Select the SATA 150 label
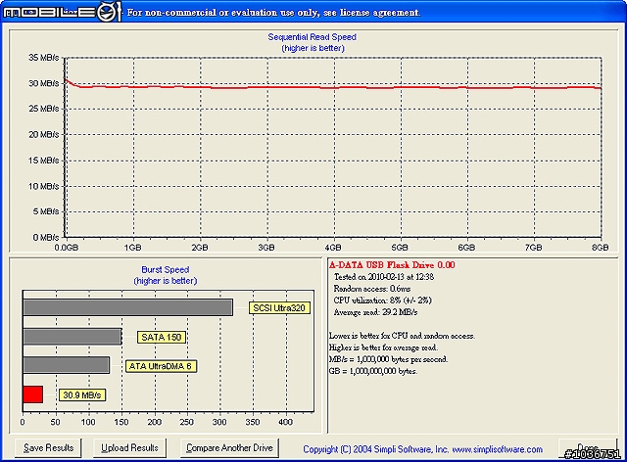 pyautogui.click(x=162, y=338)
